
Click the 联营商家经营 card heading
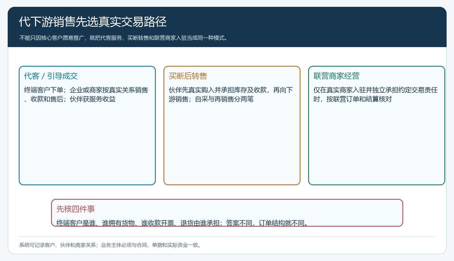point(337,76)
